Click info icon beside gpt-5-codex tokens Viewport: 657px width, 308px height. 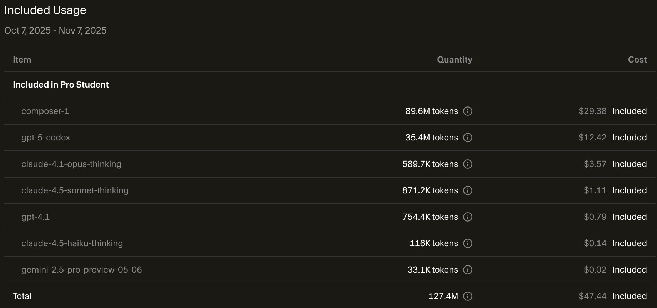[x=468, y=138]
